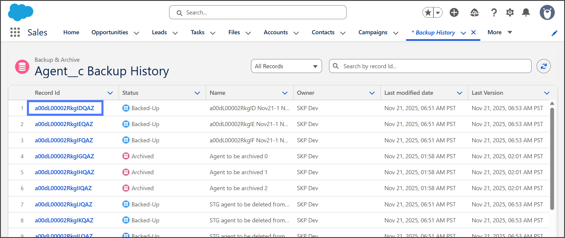Click the refresh button beside record search
Screen dimensions: 565x238
[543, 66]
